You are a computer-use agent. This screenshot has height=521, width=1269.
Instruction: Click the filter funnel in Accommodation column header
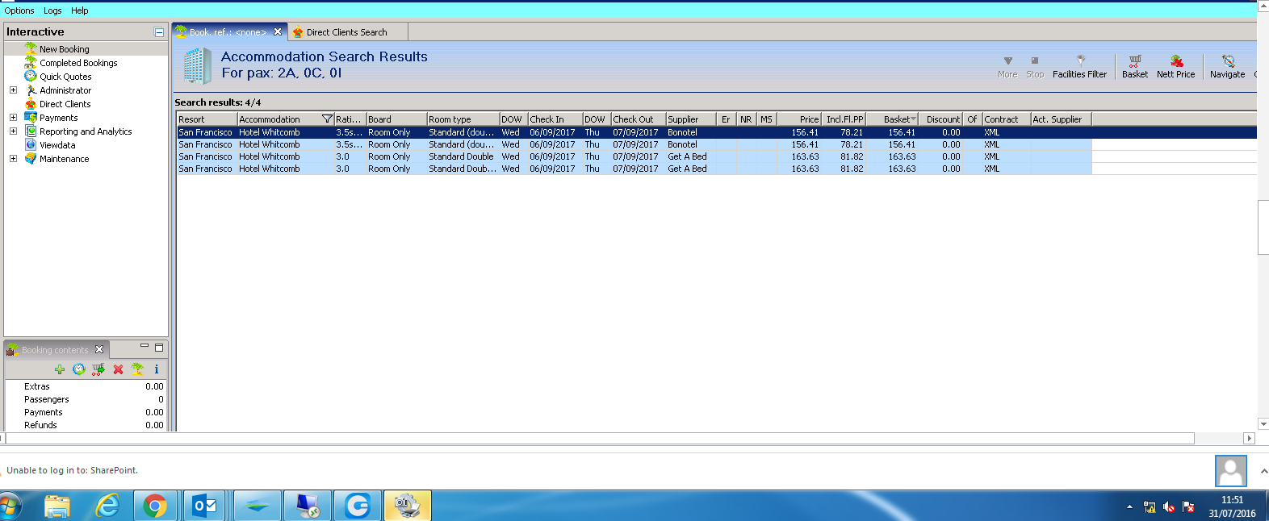(x=327, y=119)
